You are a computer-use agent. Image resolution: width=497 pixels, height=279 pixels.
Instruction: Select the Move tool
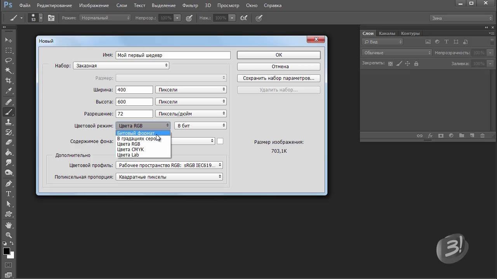coord(9,40)
